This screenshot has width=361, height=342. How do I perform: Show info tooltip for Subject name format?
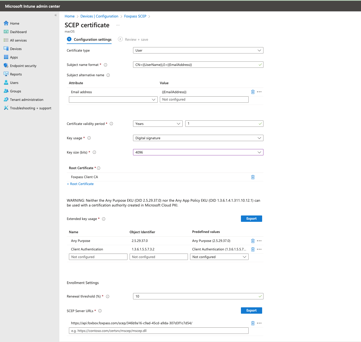105,65
